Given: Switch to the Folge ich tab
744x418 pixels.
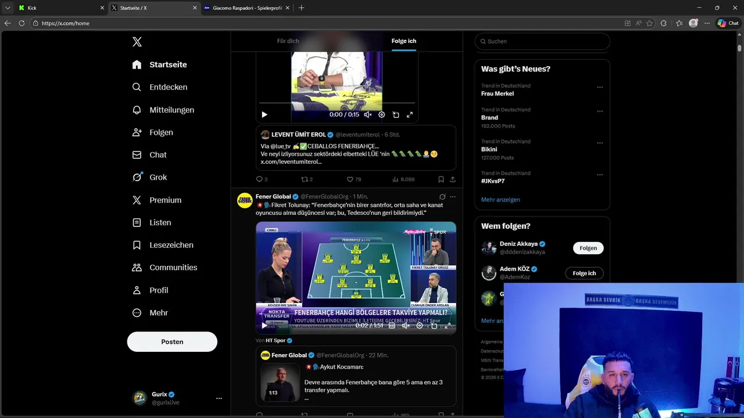Looking at the screenshot, I should 404,41.
